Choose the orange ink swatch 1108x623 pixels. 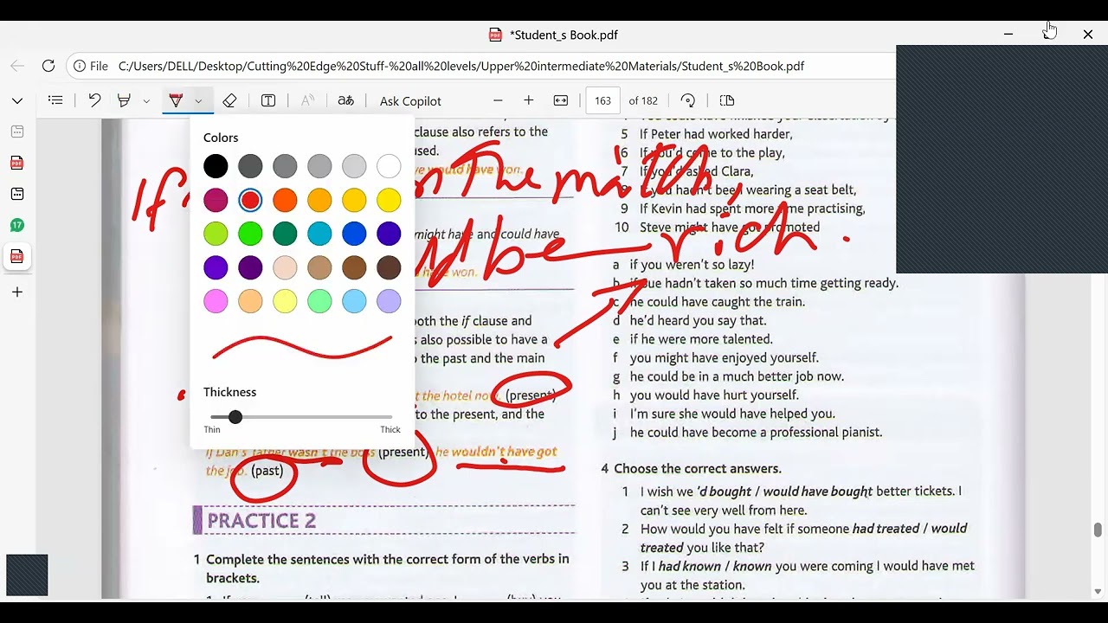(x=285, y=200)
